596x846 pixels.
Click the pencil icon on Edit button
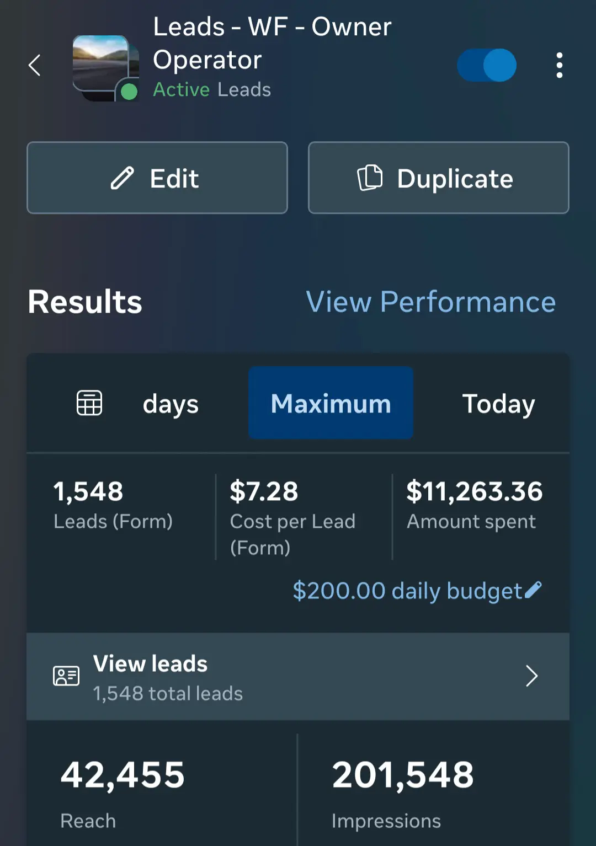coord(122,178)
